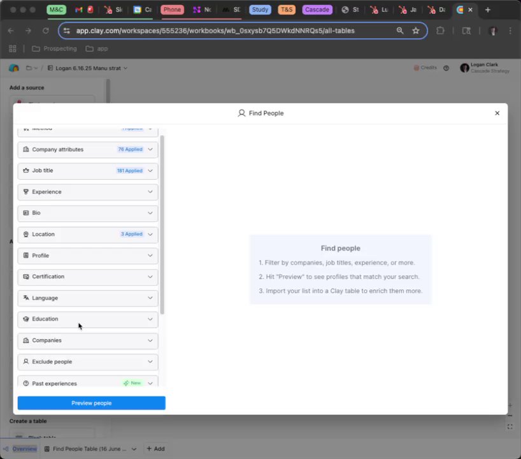Image resolution: width=521 pixels, height=459 pixels.
Task: Open the Prospecting bookmarks folder
Action: [55, 48]
